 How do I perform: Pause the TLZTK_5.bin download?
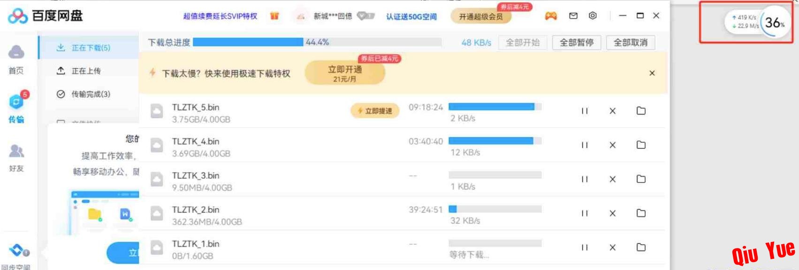(x=585, y=111)
